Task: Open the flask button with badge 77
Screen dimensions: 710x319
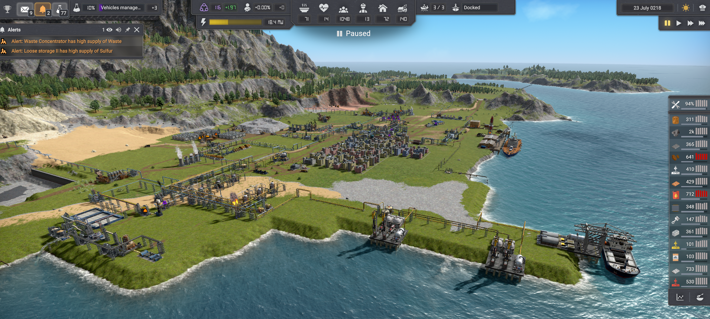Action: coord(60,9)
